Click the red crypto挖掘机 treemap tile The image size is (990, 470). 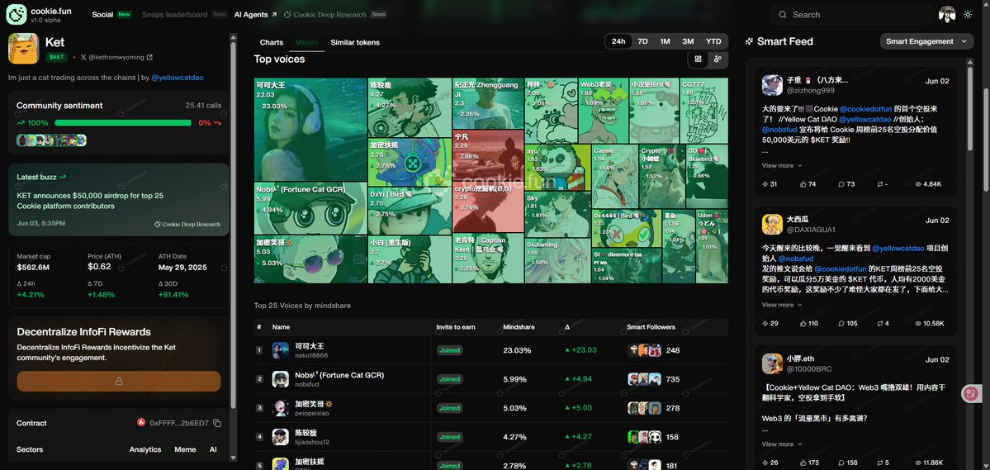(488, 207)
